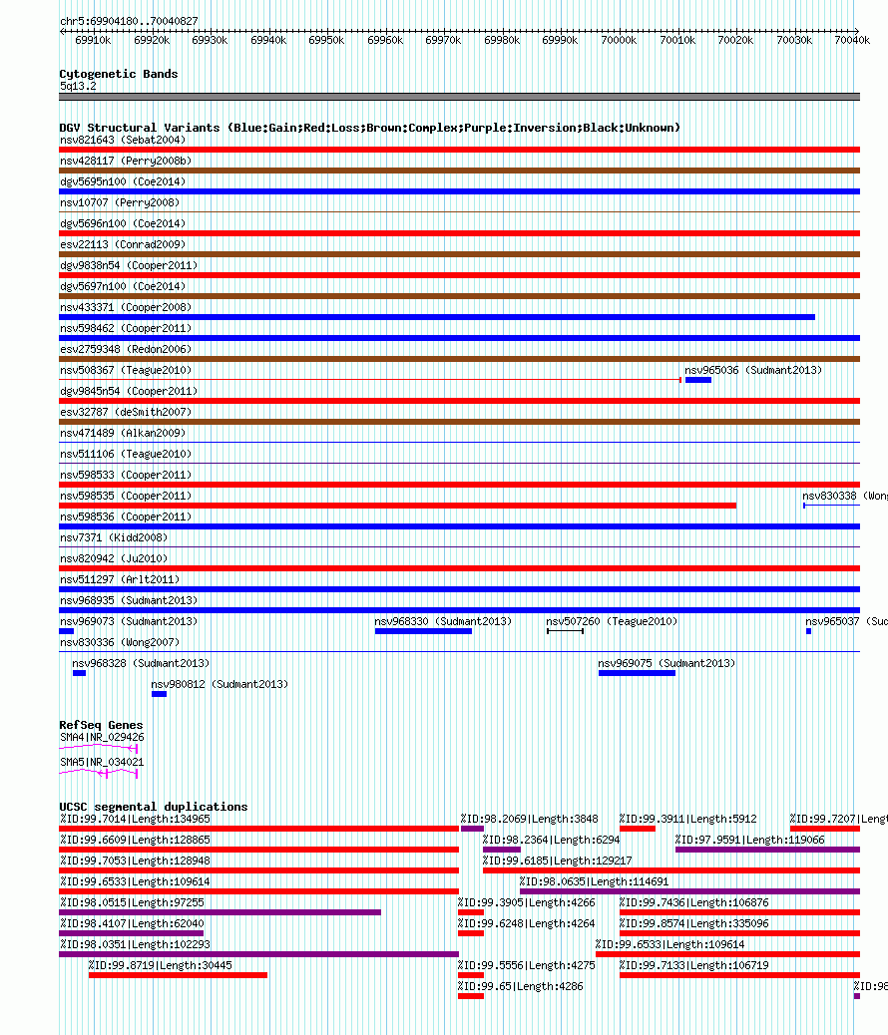
Task: Open the esv22113 (Conrad2009) variant label
Action: [x=123, y=244]
